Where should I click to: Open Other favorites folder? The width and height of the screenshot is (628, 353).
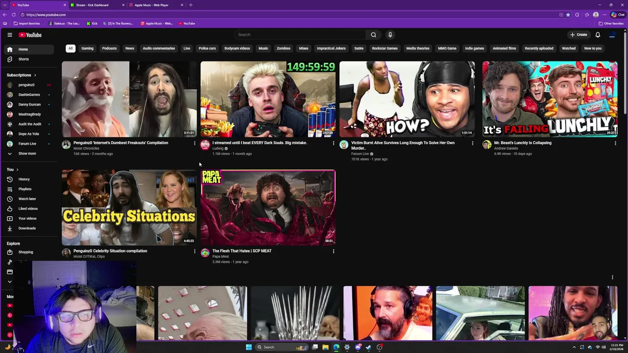pyautogui.click(x=611, y=24)
